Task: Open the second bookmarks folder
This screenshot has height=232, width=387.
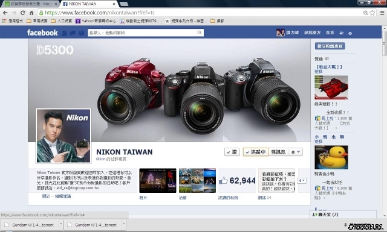Action: [x=62, y=21]
